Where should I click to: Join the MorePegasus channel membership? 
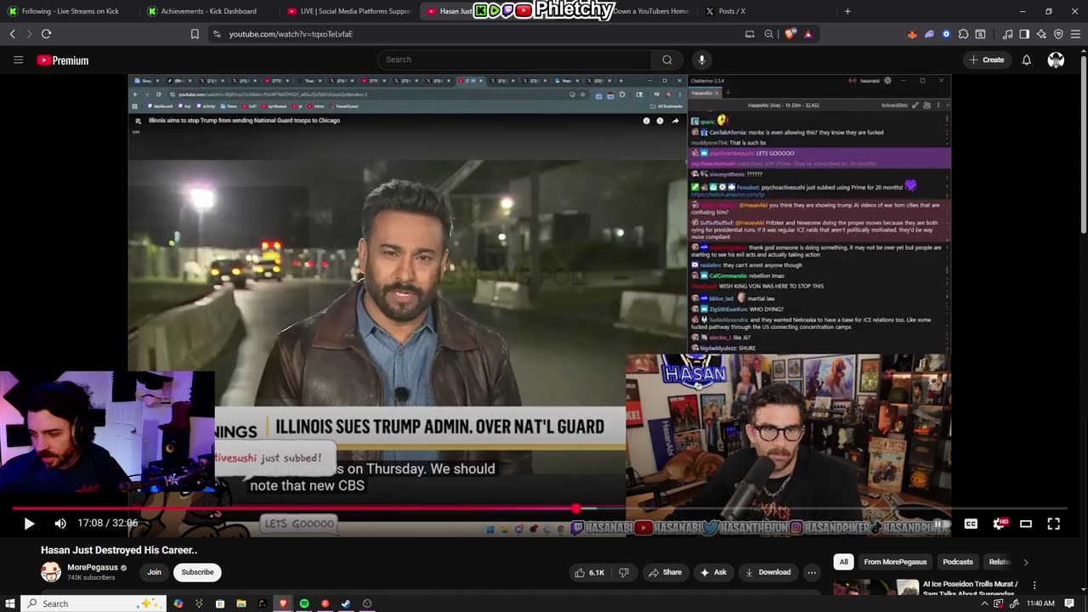[x=154, y=572]
